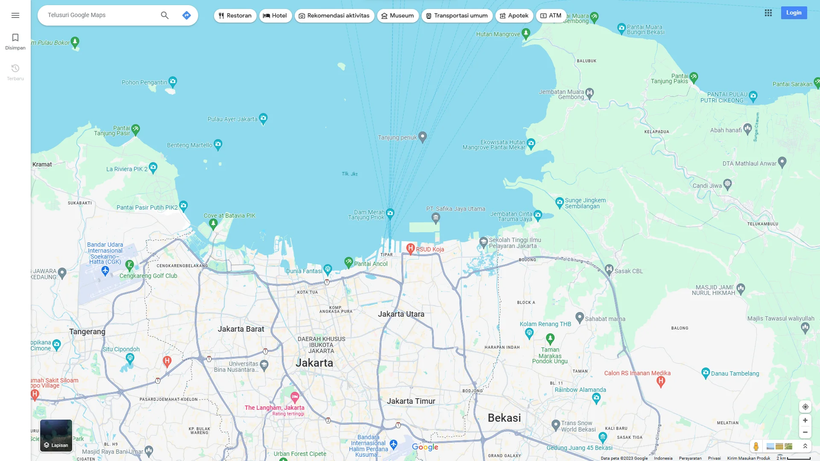Toggle the Lapisan layers preview
The width and height of the screenshot is (820, 461).
click(x=56, y=435)
